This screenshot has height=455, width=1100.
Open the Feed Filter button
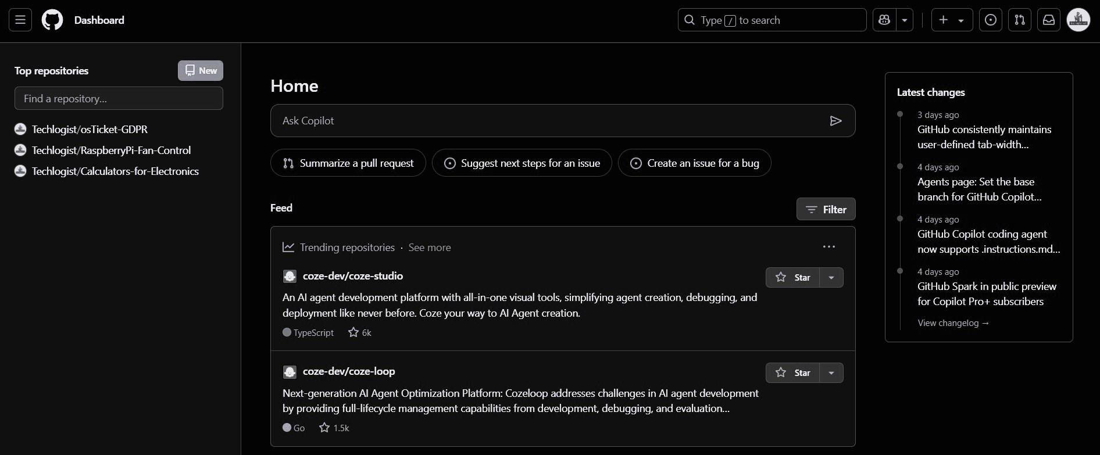[x=826, y=209]
